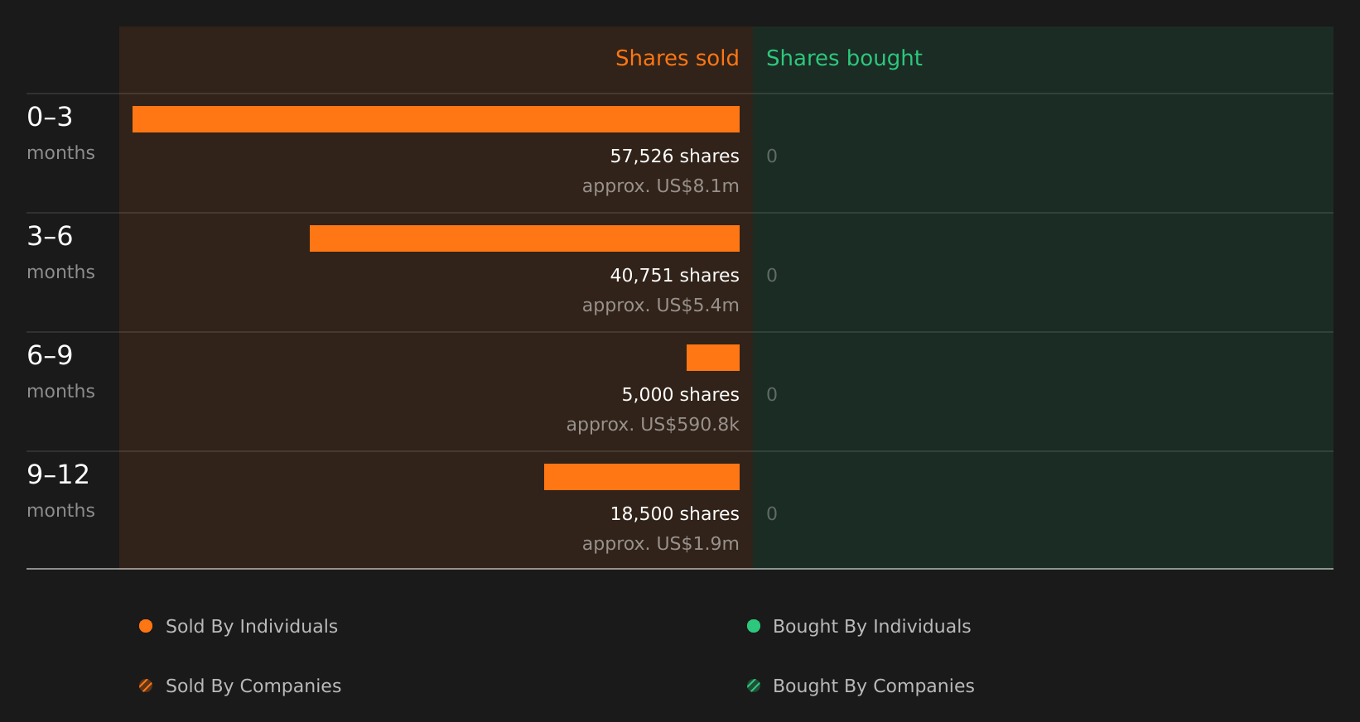Image resolution: width=1360 pixels, height=722 pixels.
Task: Select the approx. US$5.4m amount
Action: pos(661,306)
